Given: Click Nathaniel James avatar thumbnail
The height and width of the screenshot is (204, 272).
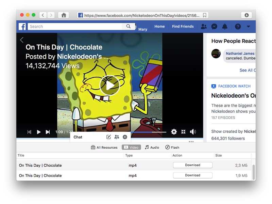Looking at the screenshot, I should tap(216, 54).
